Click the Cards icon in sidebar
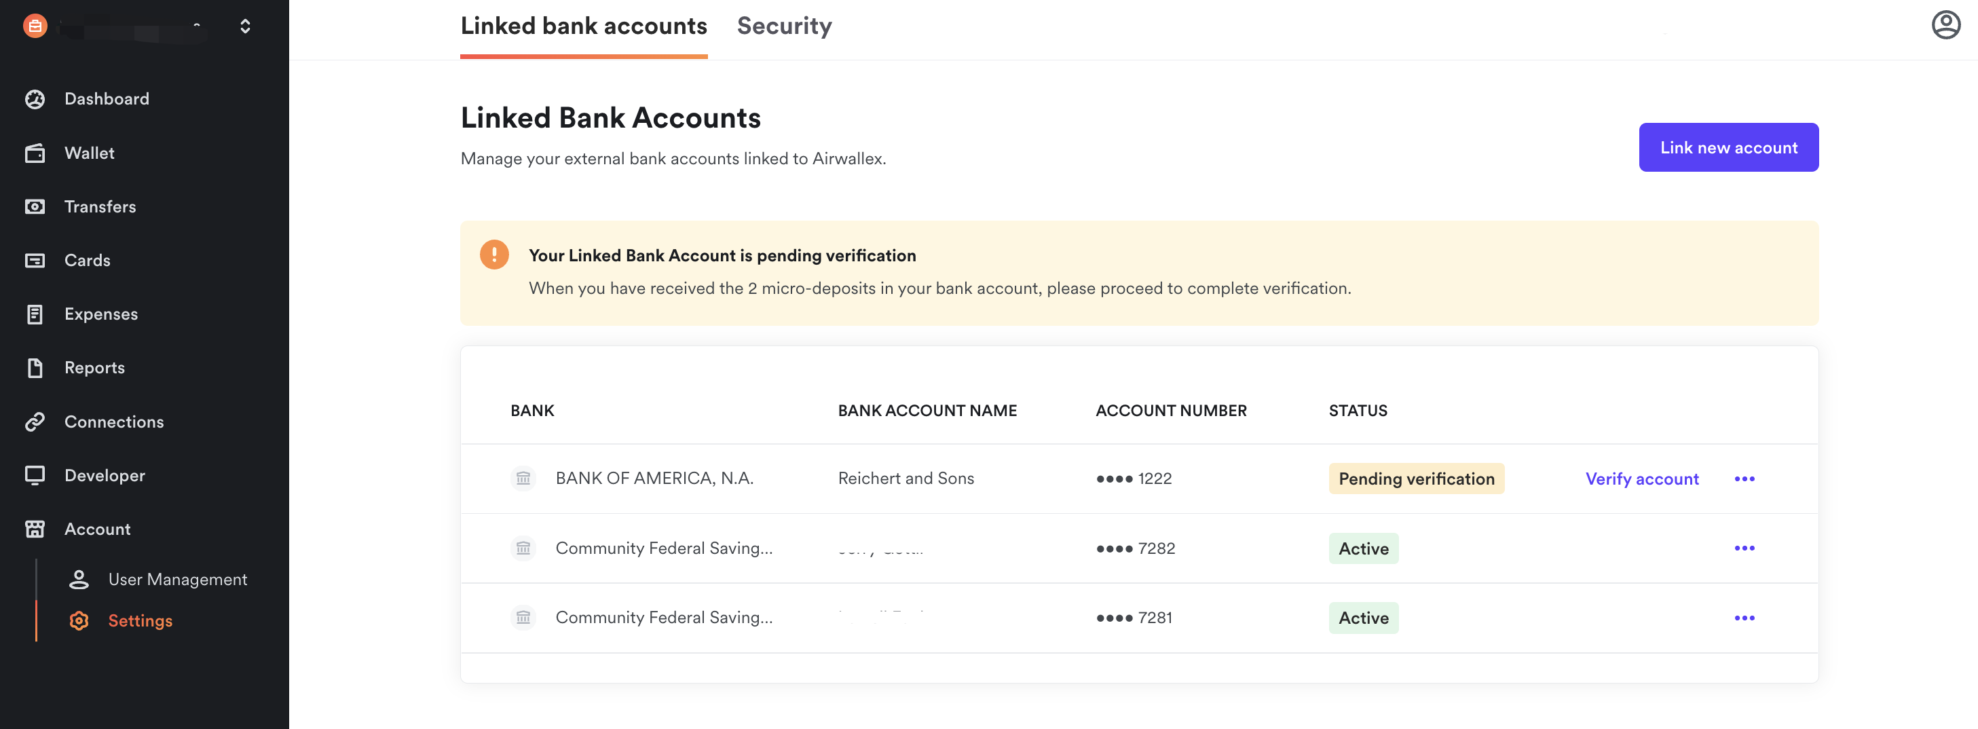 click(x=35, y=261)
